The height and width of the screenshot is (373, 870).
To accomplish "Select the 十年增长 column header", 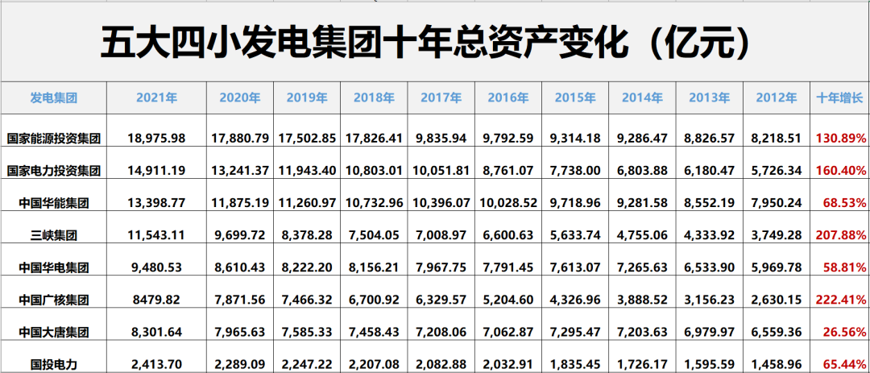I will tap(839, 98).
